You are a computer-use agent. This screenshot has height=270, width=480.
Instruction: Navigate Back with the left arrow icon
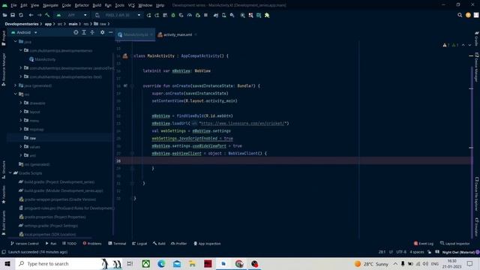click(31, 15)
